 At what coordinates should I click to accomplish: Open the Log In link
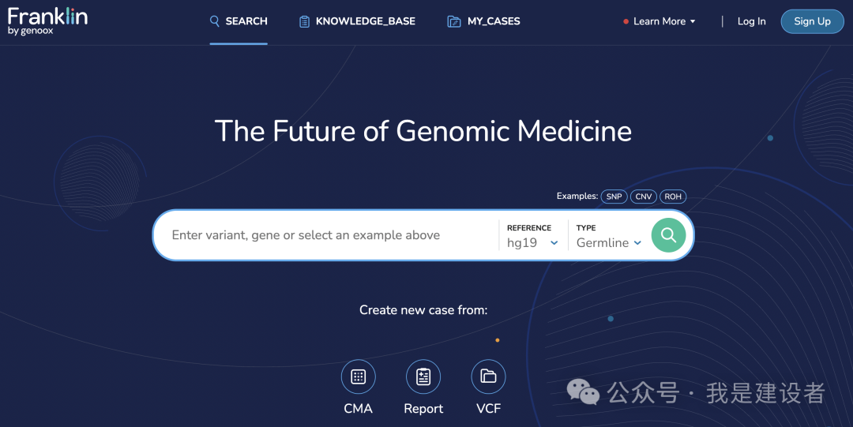coord(751,21)
